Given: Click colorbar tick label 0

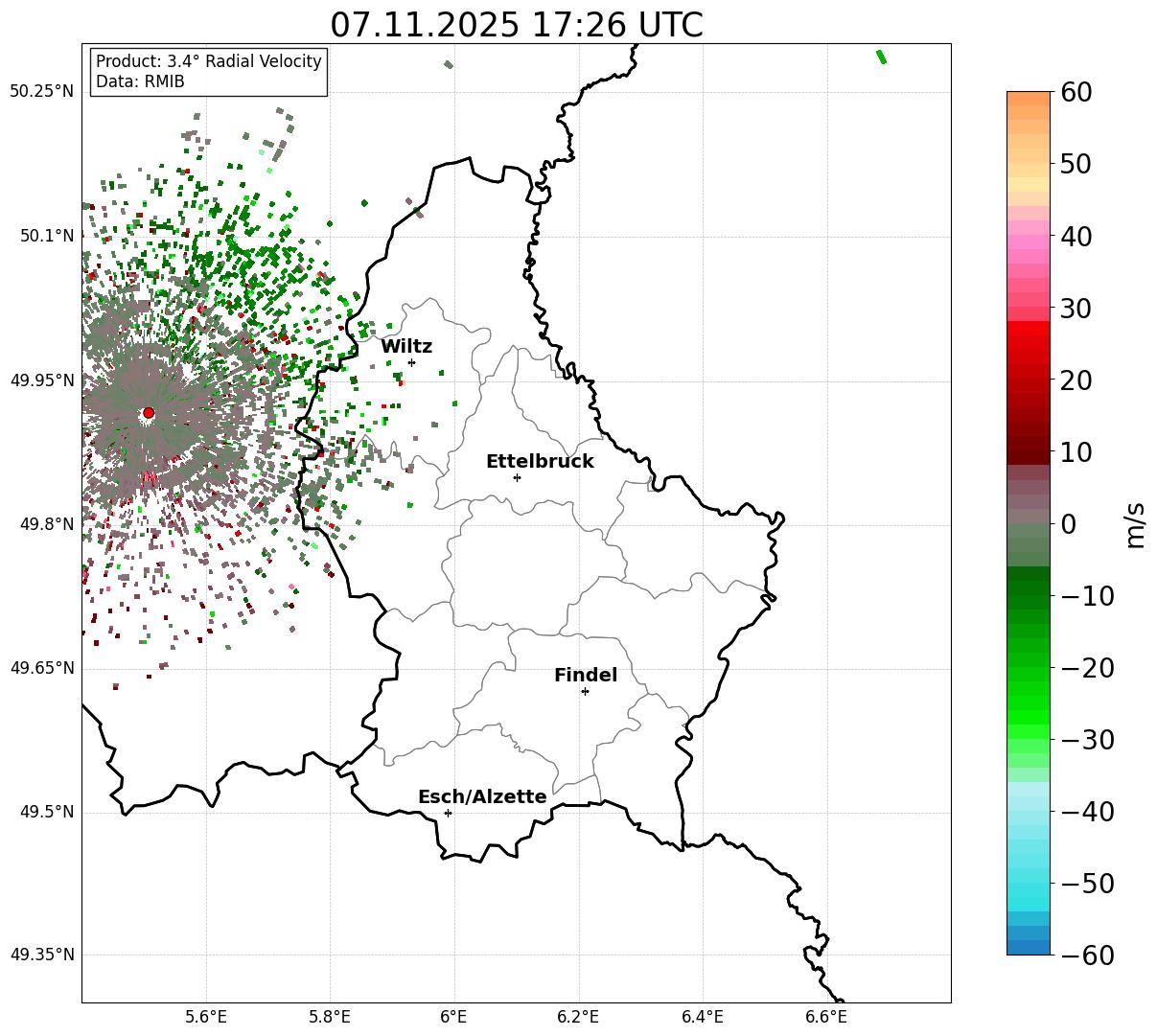Looking at the screenshot, I should 1068,524.
